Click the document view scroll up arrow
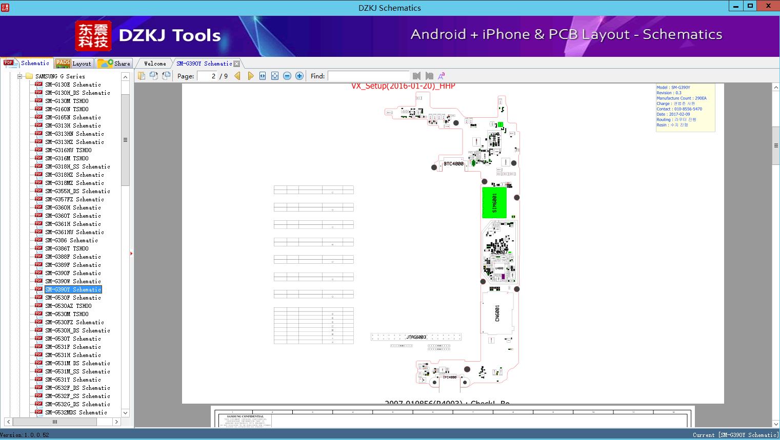 point(776,88)
